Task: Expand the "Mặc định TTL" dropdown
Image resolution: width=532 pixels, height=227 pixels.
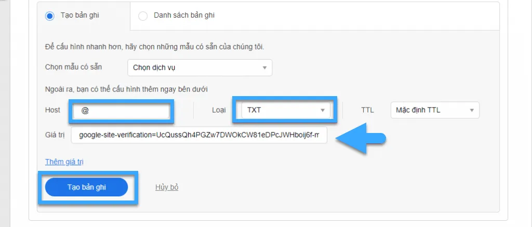Action: 435,110
